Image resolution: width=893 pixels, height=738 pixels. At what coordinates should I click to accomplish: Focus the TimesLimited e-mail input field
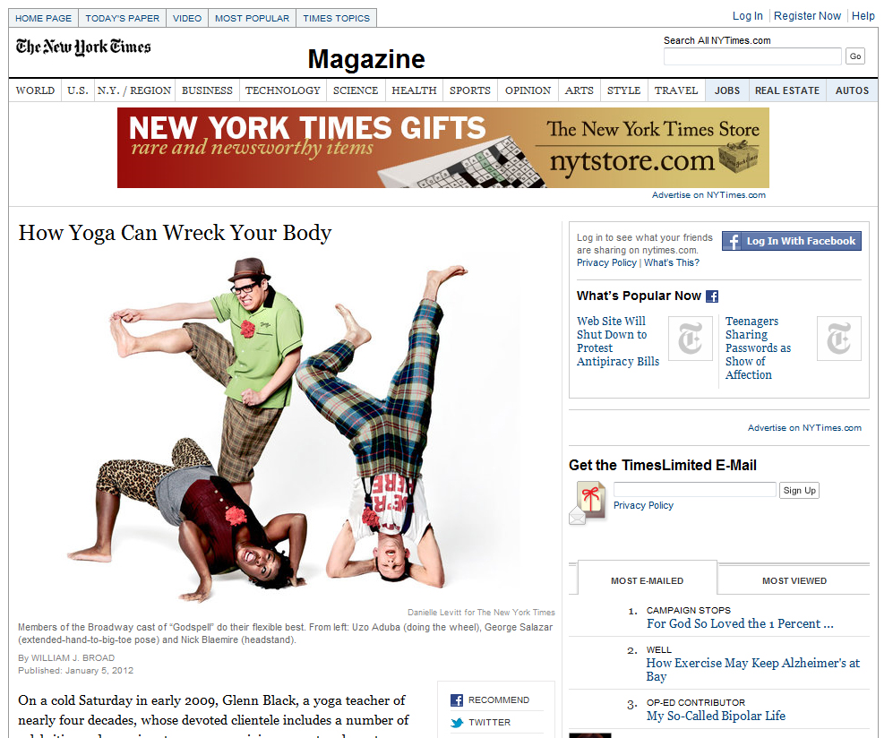click(x=695, y=490)
